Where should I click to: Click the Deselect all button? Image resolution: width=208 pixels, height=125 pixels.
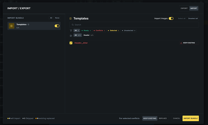click(x=193, y=18)
